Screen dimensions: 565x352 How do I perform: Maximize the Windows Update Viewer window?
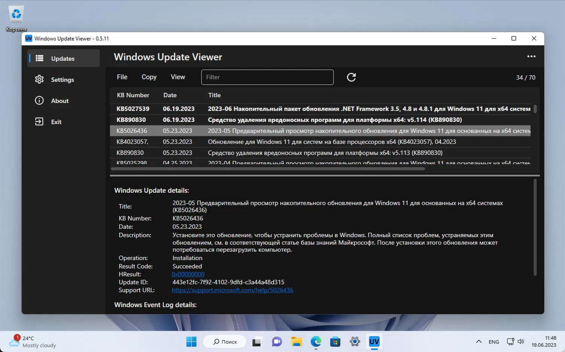tap(514, 38)
